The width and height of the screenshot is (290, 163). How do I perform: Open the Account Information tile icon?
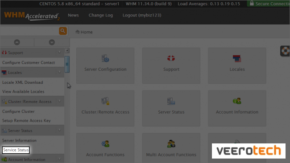tap(237, 101)
